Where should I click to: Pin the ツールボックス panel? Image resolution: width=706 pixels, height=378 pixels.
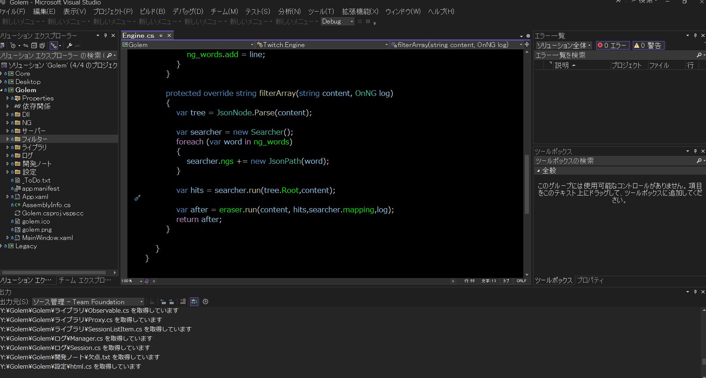[695, 151]
